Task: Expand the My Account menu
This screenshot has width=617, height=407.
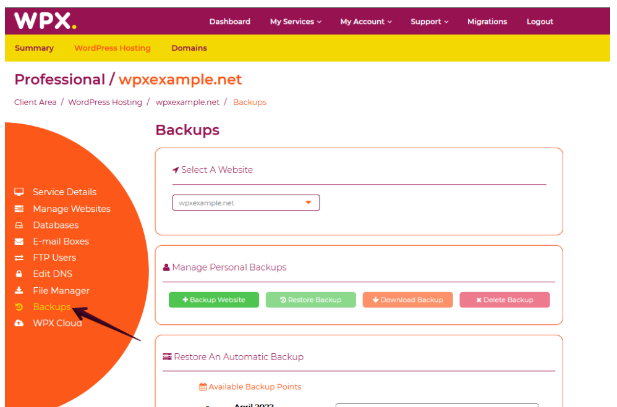Action: click(366, 22)
